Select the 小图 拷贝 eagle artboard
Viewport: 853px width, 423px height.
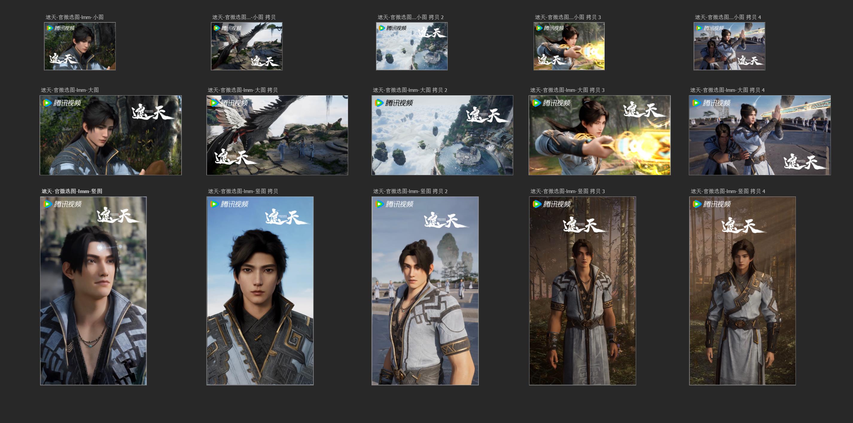coord(247,46)
